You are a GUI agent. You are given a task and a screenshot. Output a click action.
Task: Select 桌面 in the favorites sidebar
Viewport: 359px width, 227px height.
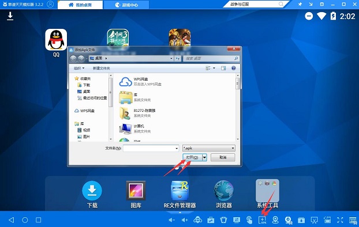[x=84, y=92]
